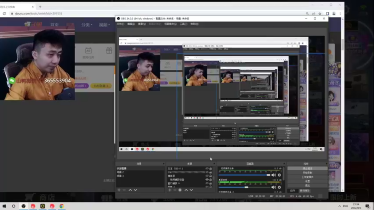The height and width of the screenshot is (210, 374).
Task: Open the 编辑 menu in OBS
Action: pyautogui.click(x=131, y=24)
